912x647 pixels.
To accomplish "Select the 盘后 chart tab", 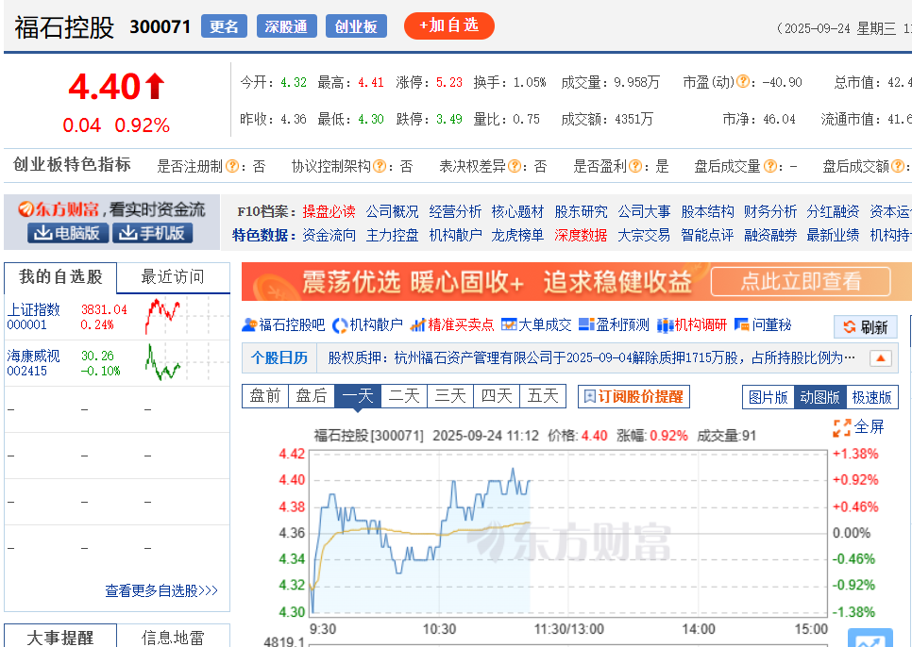I will pos(312,396).
